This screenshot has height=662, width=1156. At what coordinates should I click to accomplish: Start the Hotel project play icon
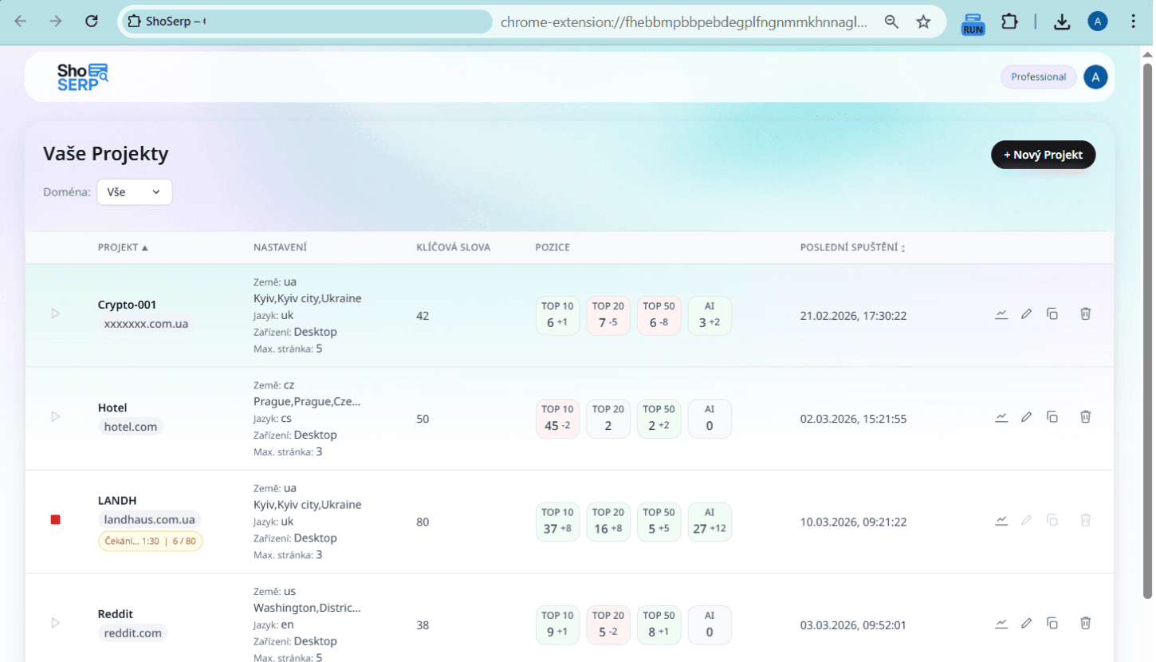pyautogui.click(x=56, y=416)
